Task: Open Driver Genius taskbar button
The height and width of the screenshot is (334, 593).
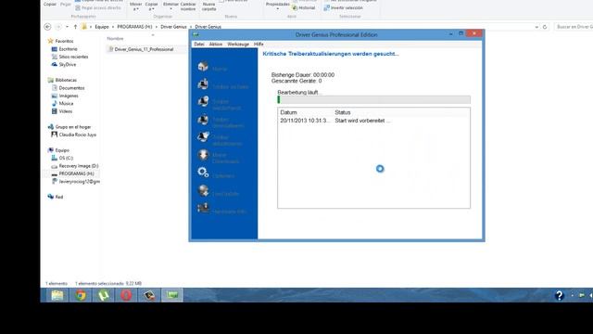Action: pos(172,295)
